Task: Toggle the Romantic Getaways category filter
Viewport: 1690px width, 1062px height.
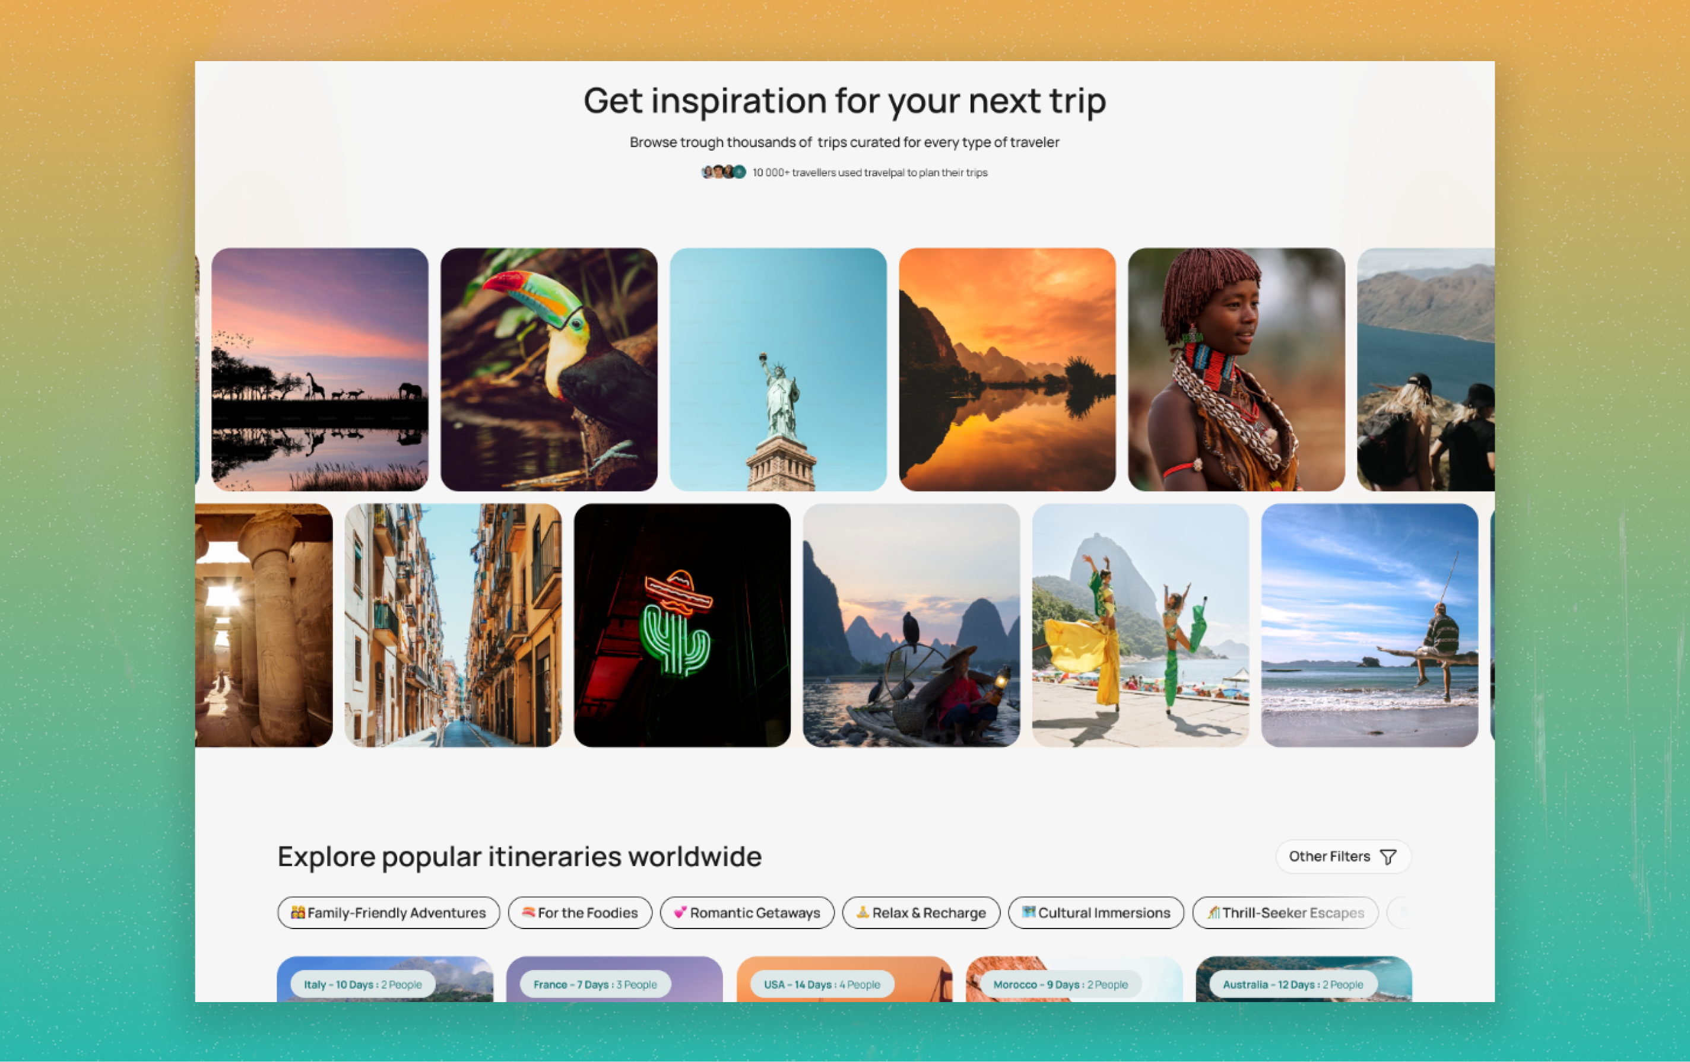Action: point(747,912)
